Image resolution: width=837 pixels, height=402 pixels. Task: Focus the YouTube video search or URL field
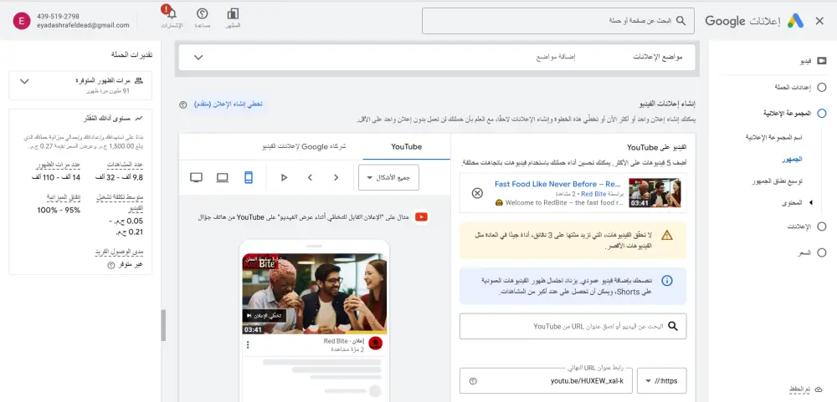pyautogui.click(x=573, y=326)
